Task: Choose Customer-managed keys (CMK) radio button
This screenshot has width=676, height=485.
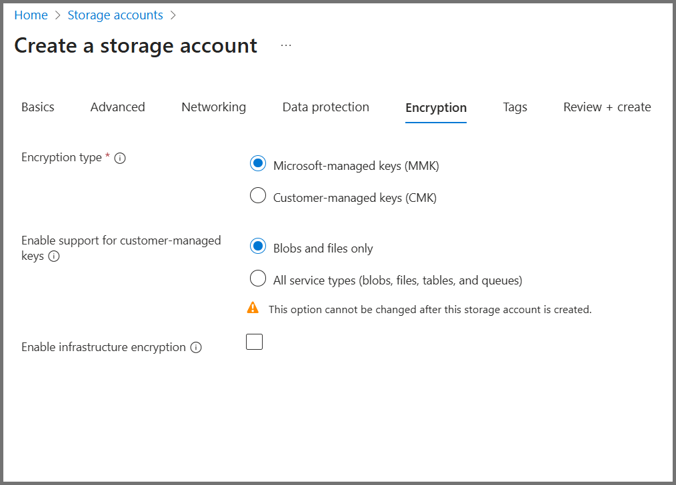Action: pos(258,196)
